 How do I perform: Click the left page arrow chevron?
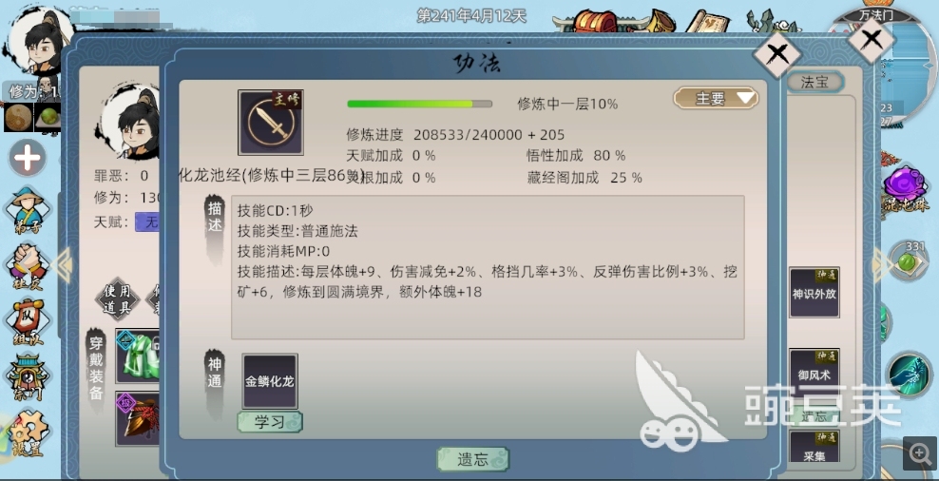click(x=62, y=264)
